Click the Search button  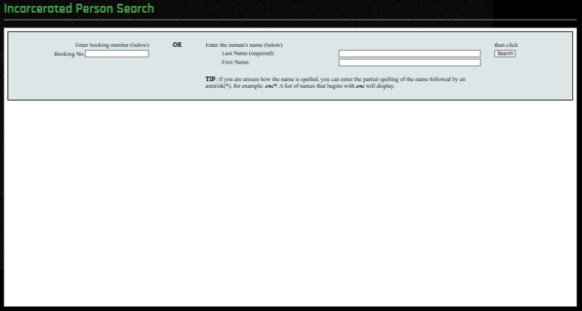pos(505,54)
